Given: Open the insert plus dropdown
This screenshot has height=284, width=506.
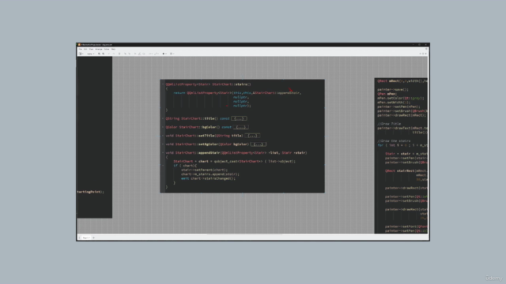Looking at the screenshot, I should coord(164,54).
